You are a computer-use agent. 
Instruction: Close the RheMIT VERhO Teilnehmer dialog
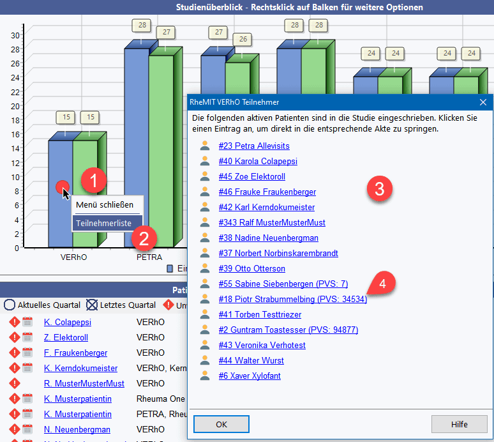[x=483, y=102]
